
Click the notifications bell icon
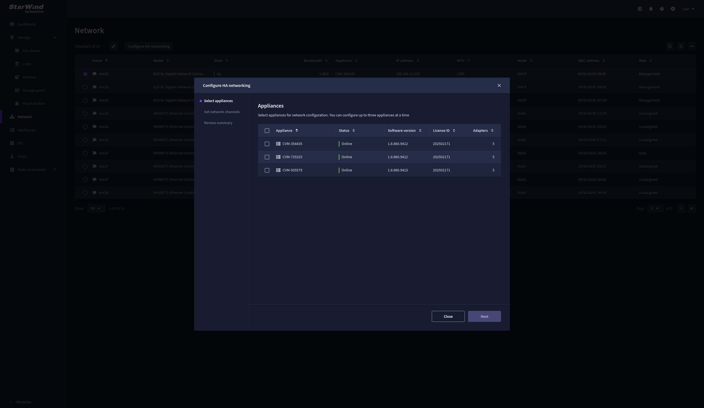[651, 9]
